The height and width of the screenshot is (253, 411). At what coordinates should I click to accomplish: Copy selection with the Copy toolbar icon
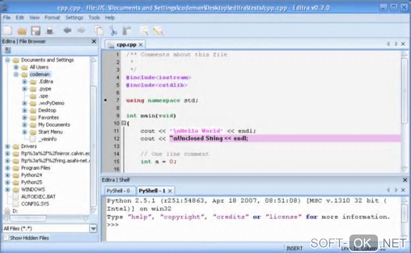pyautogui.click(x=99, y=31)
